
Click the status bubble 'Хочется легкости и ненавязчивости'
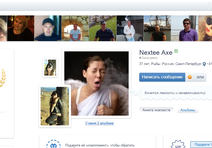(x=175, y=93)
